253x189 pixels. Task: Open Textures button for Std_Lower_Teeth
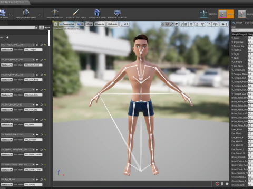(7, 170)
